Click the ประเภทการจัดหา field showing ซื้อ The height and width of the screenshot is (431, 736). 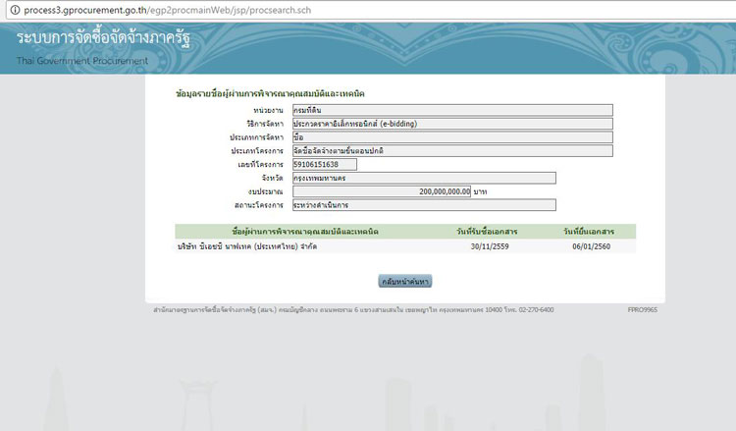click(450, 137)
